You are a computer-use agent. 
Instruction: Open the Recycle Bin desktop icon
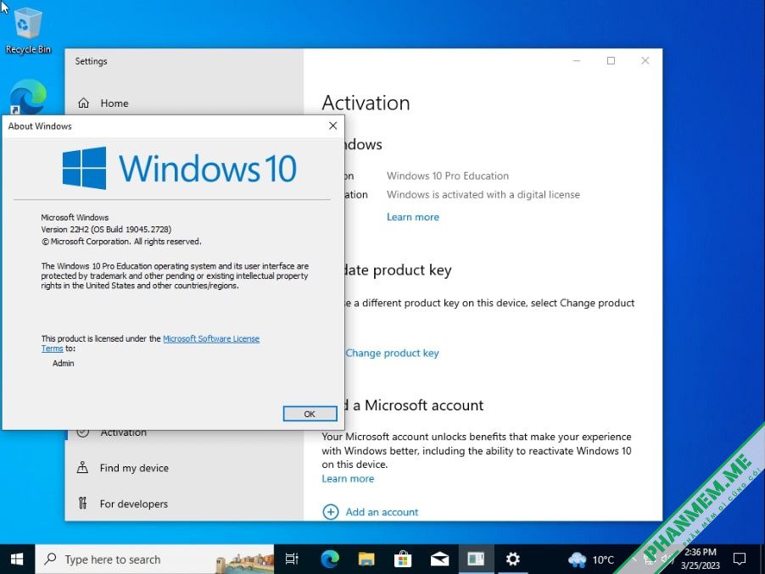point(28,30)
